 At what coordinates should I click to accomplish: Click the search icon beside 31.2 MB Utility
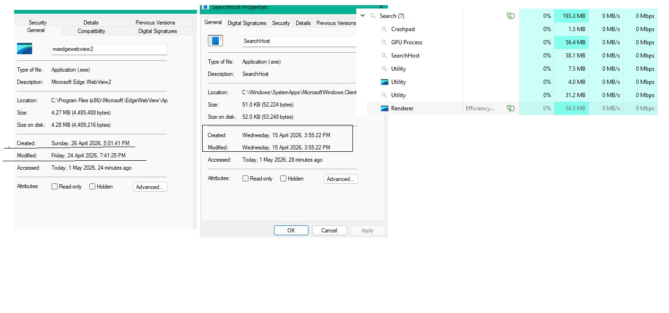pos(384,95)
